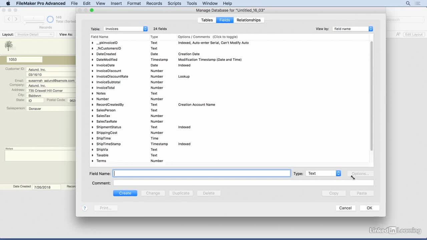
Task: Click the 1053 invoice number field
Action: (x=24, y=60)
